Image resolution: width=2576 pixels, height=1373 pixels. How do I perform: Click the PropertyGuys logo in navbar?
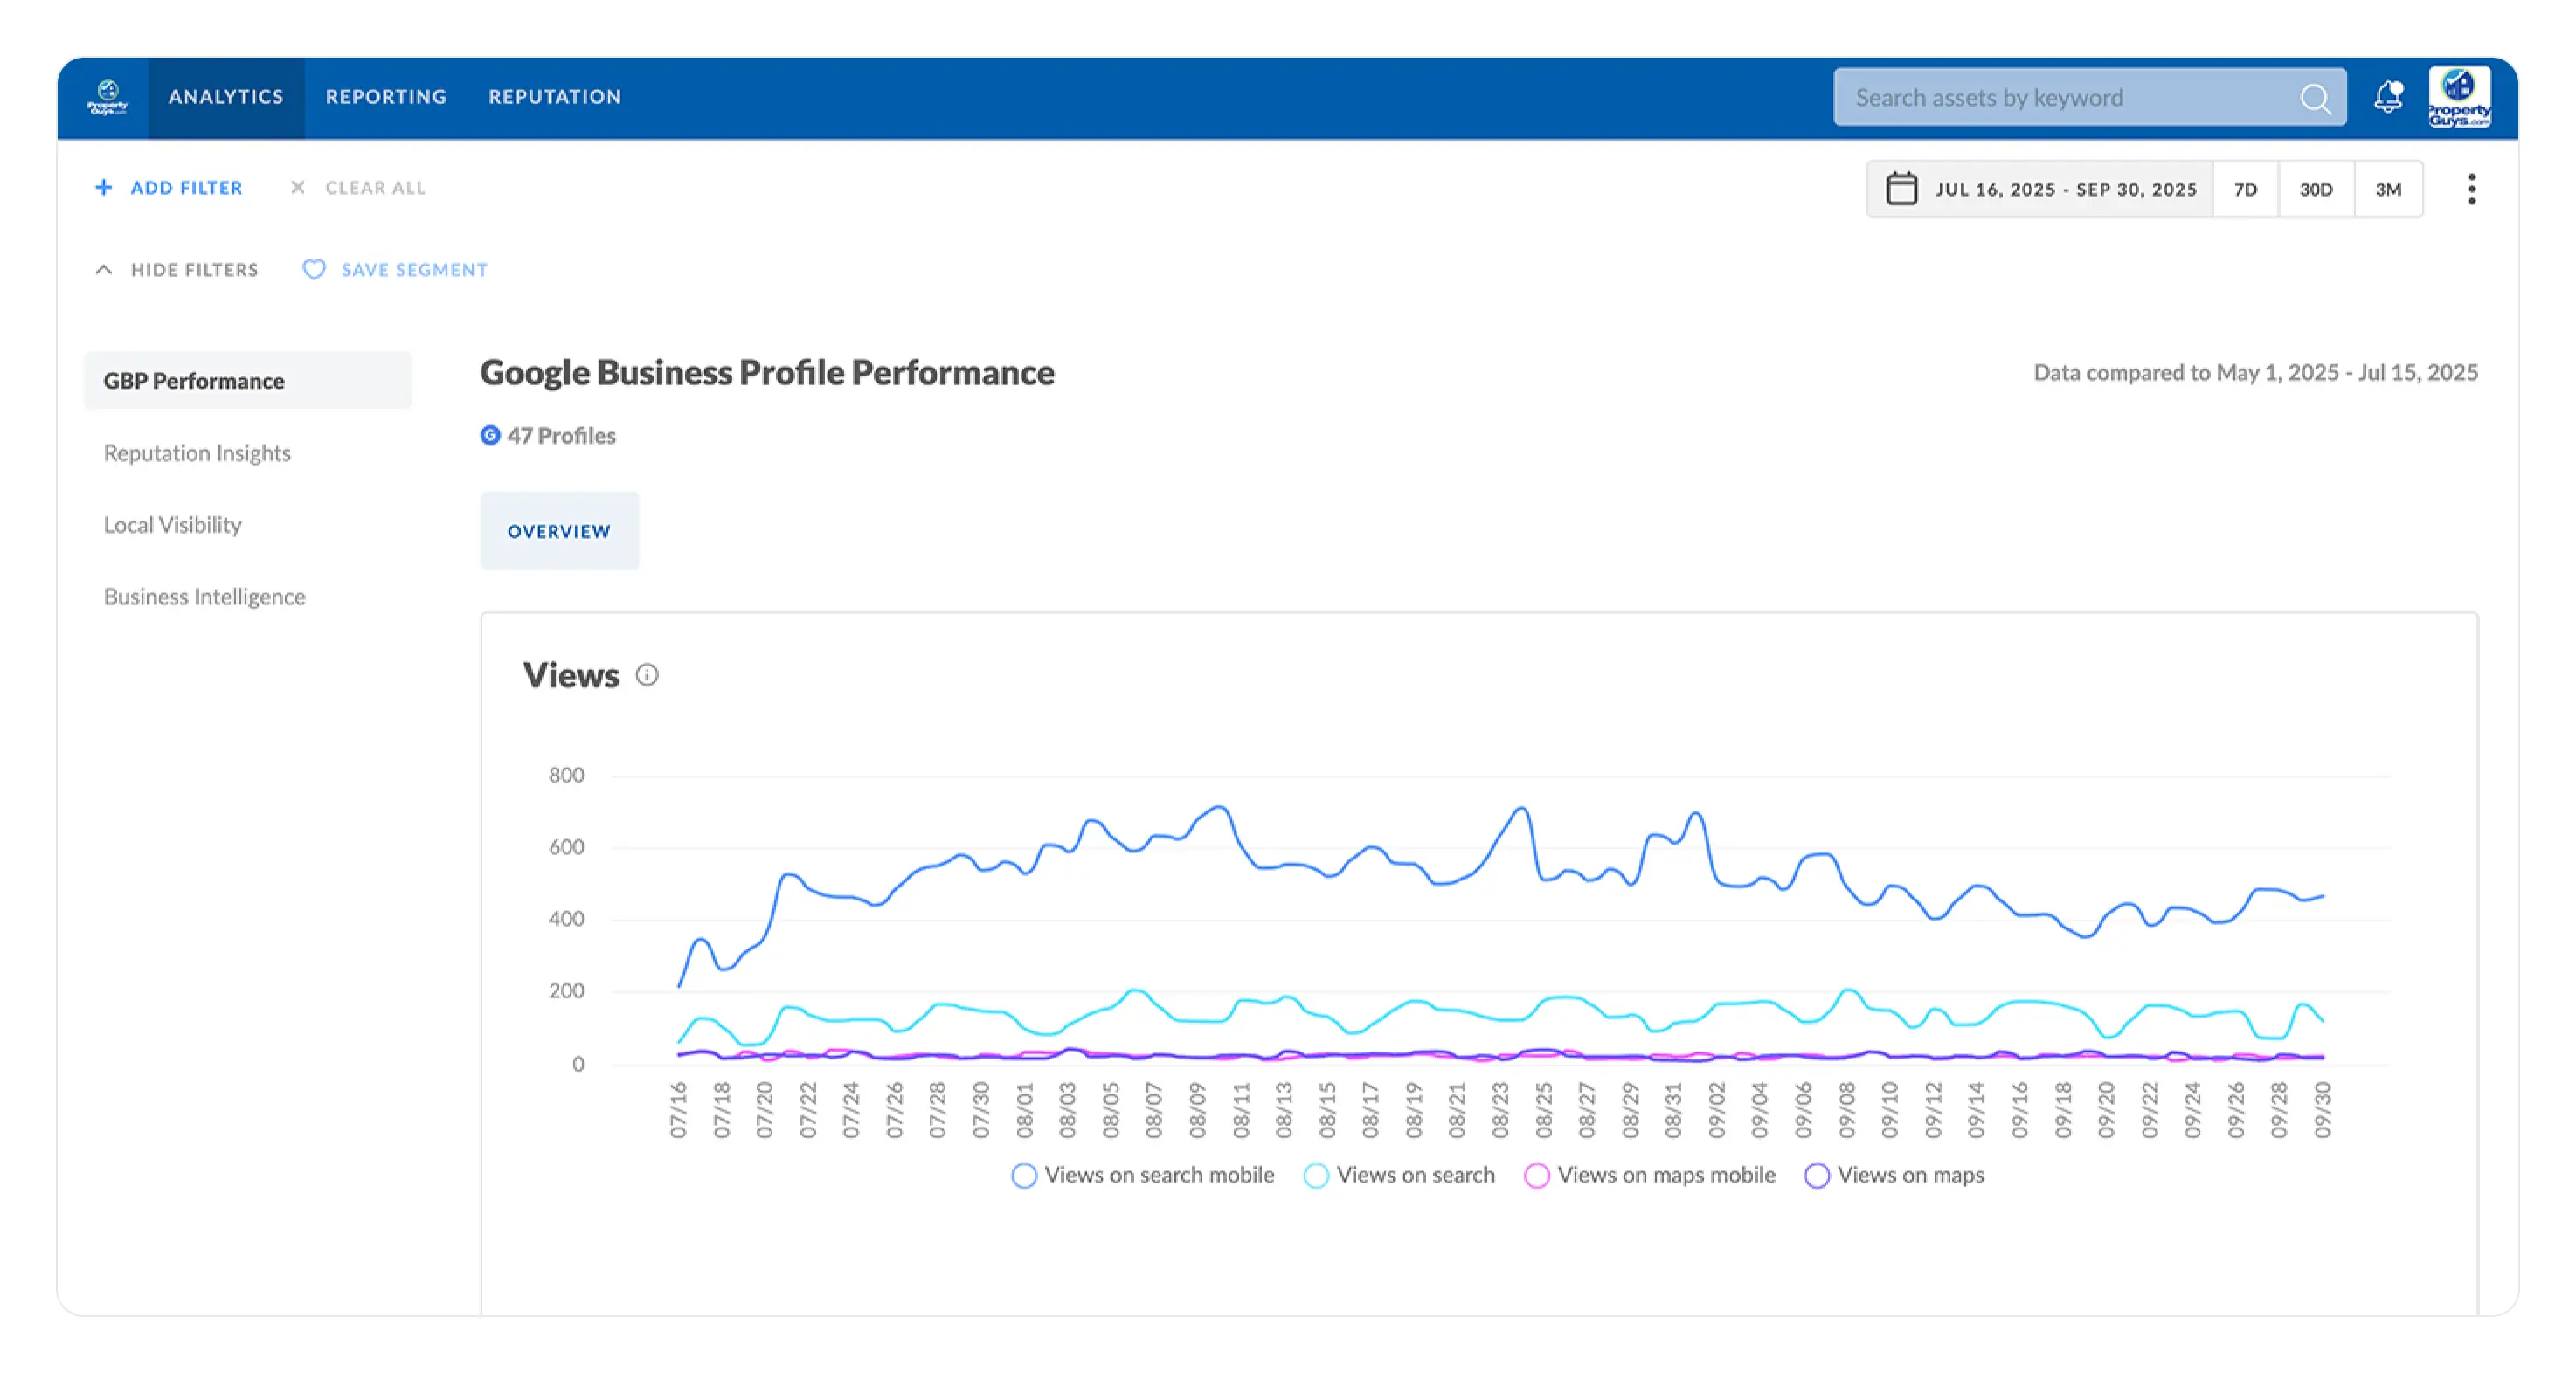coord(107,97)
